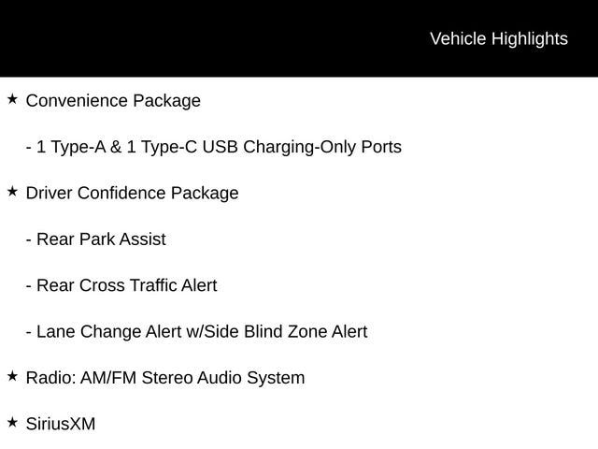Image resolution: width=598 pixels, height=449 pixels.
Task: Click the star icon beside Convenience Package
Action: tap(12, 98)
